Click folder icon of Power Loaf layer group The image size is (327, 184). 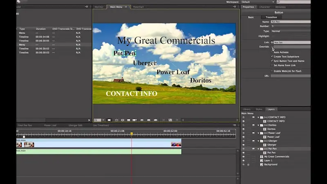262,133
